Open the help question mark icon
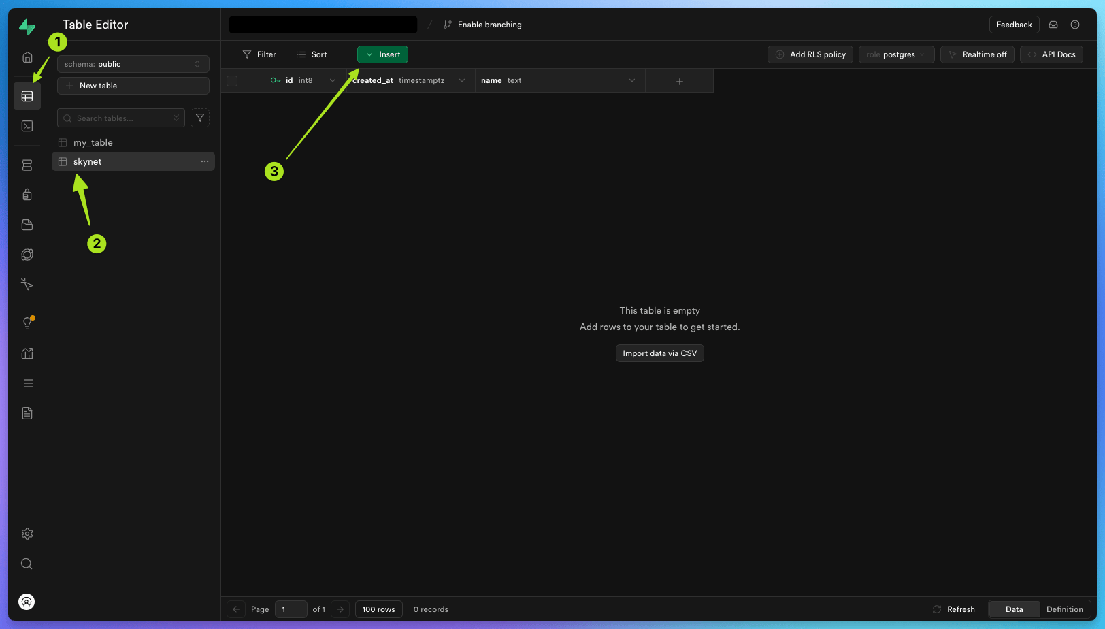Image resolution: width=1105 pixels, height=629 pixels. (x=1075, y=25)
